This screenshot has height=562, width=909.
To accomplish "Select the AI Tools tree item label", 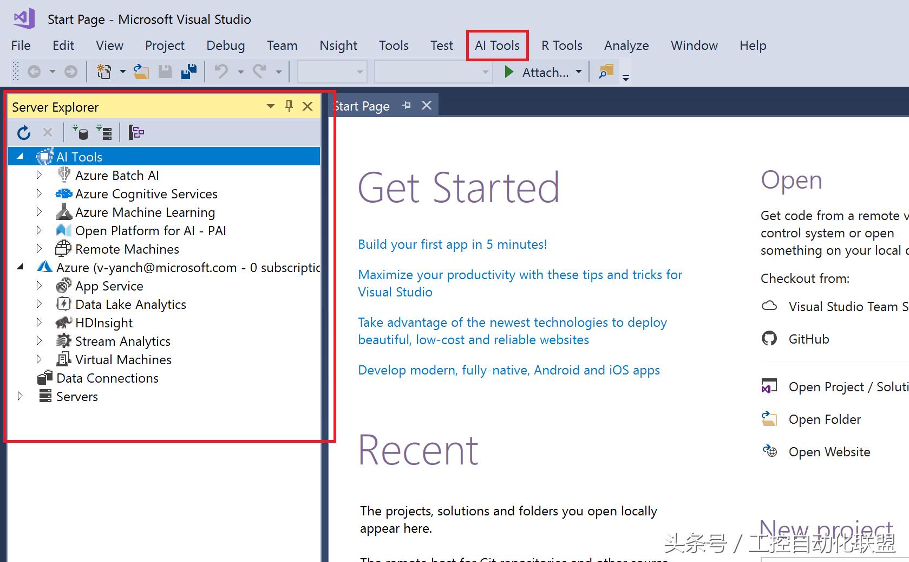I will pos(79,157).
